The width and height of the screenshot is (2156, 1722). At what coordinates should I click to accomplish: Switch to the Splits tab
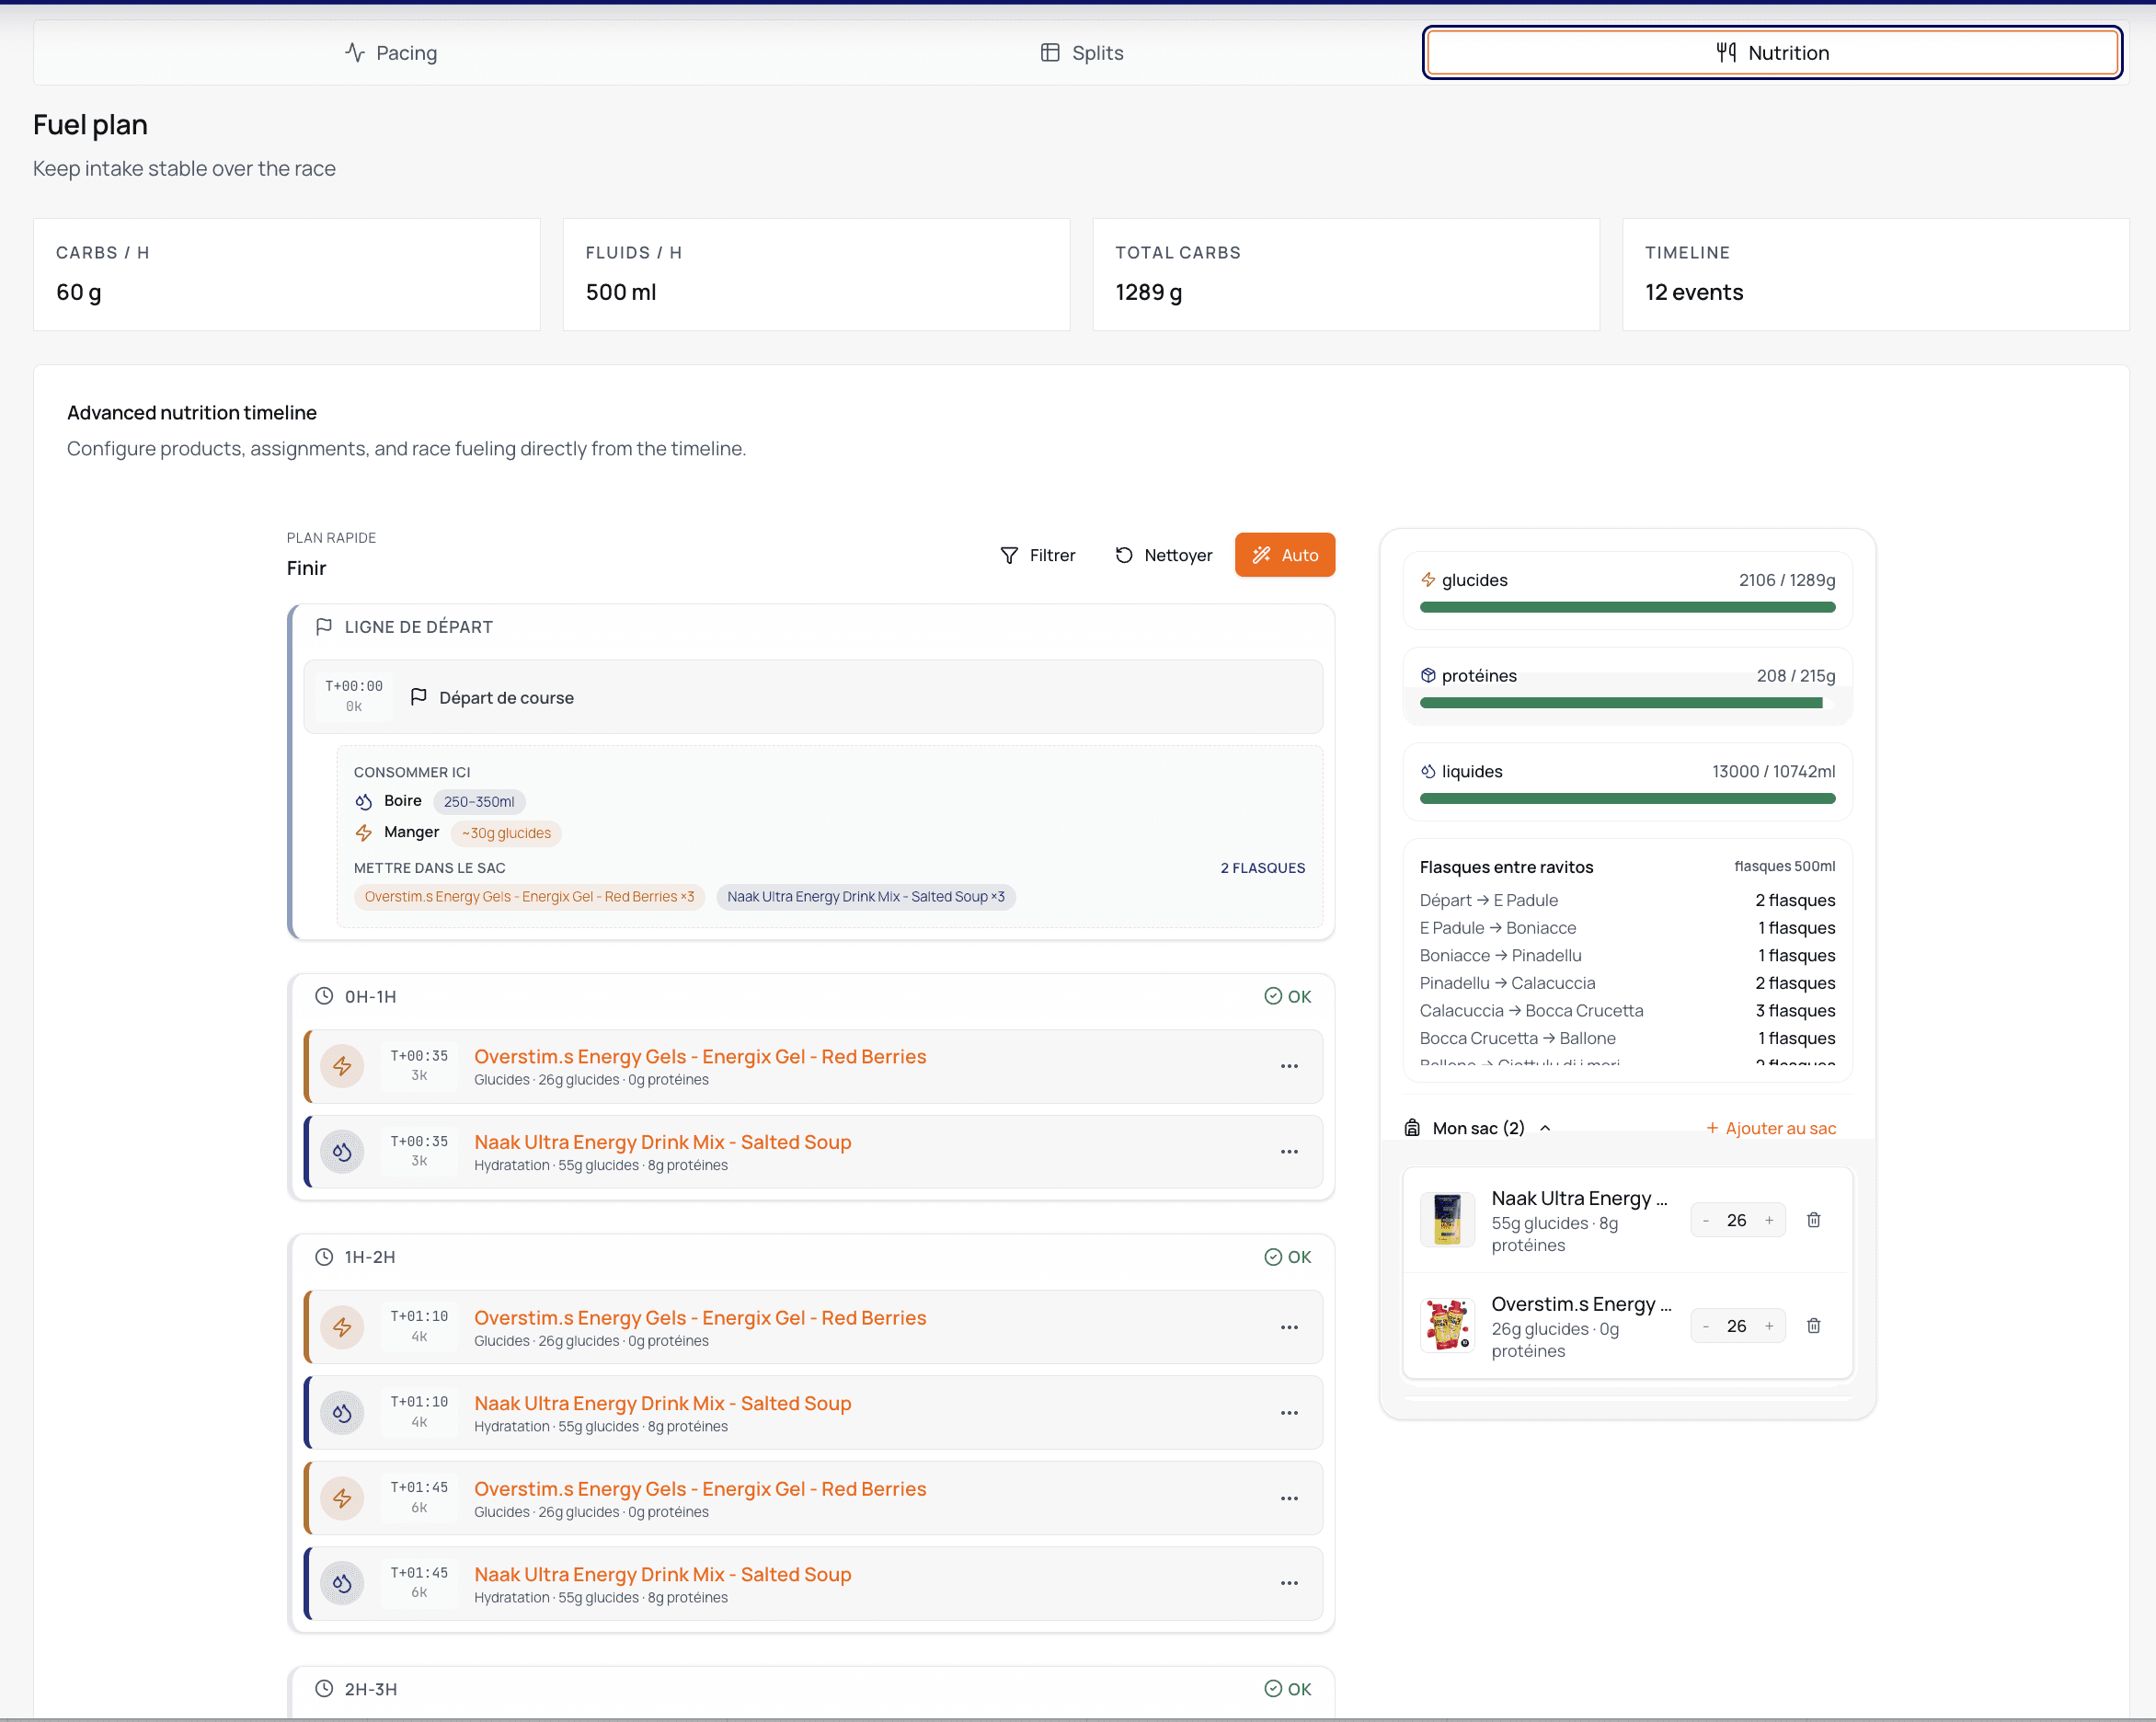(x=1082, y=52)
